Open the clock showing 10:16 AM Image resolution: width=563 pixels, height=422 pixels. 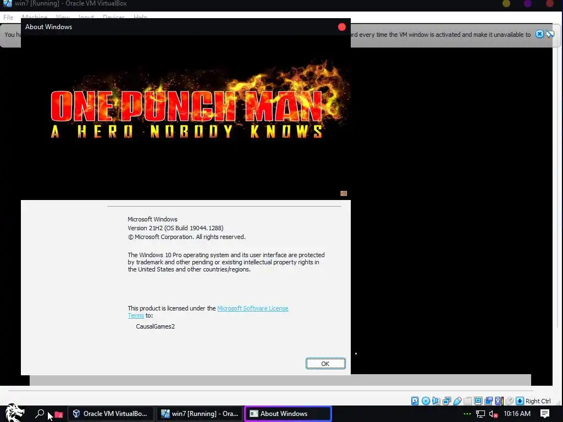[x=517, y=414]
